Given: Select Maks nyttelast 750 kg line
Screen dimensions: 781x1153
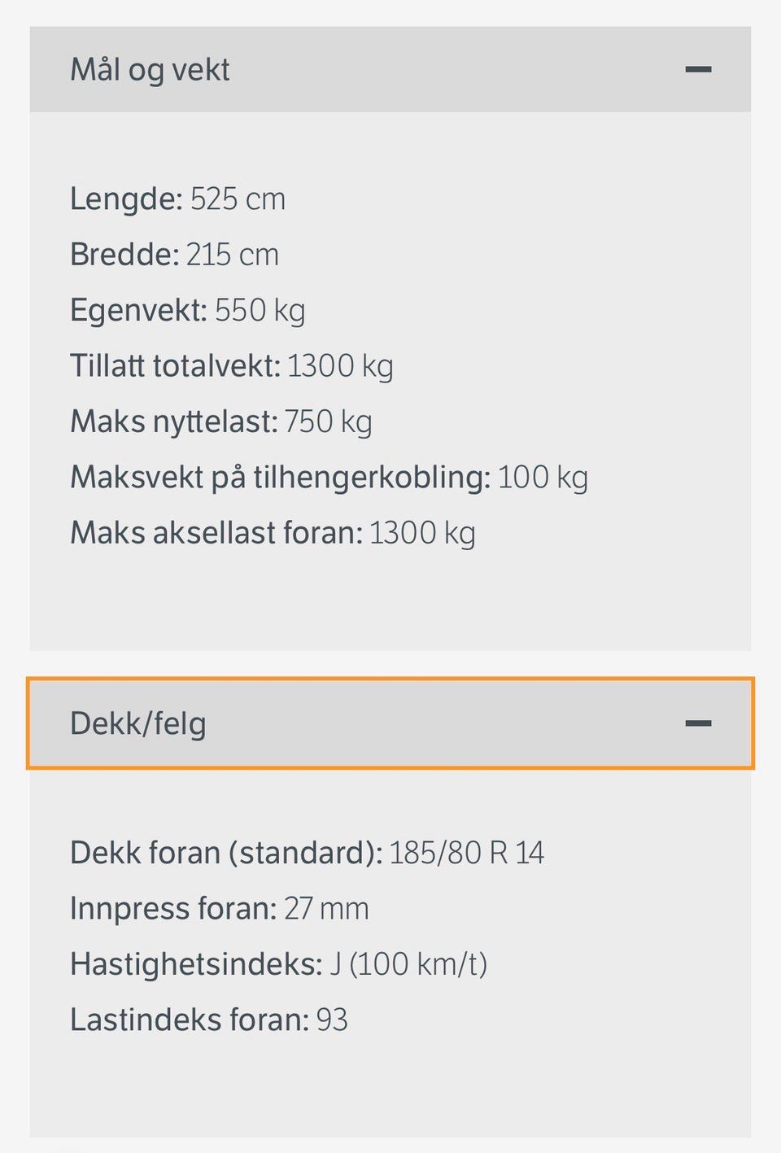Looking at the screenshot, I should coord(220,422).
